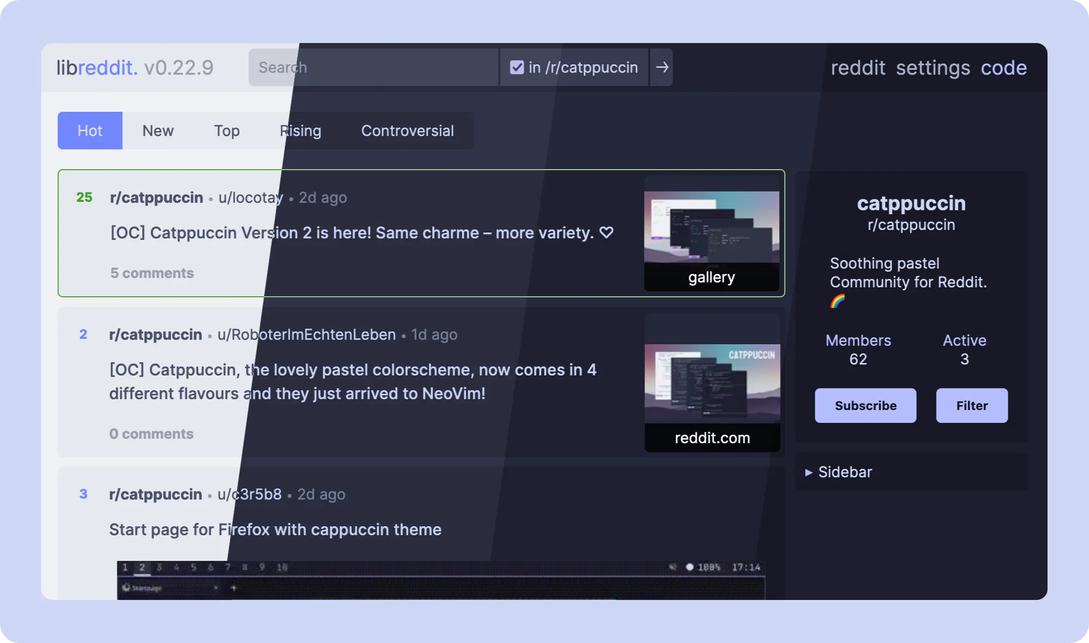The image size is (1089, 643).
Task: Switch to the New sorting tab
Action: [158, 131]
